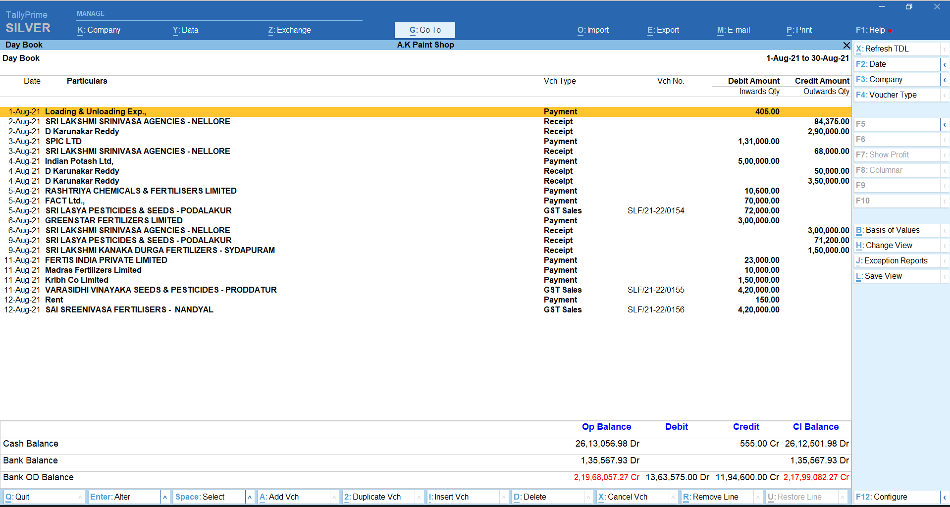The height and width of the screenshot is (507, 950).
Task: Click D: Delete button
Action: [548, 497]
